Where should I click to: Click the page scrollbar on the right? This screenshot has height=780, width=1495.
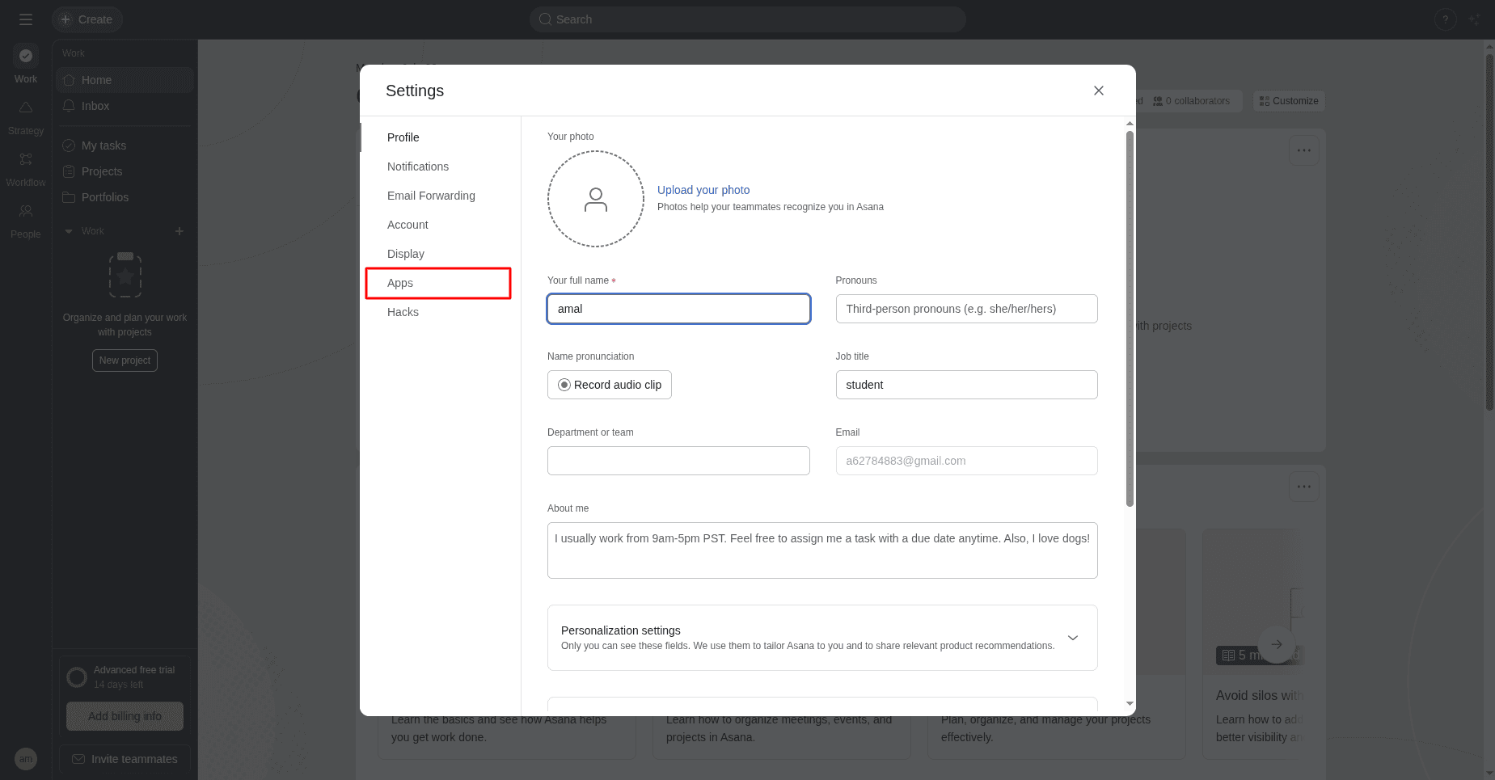point(1489,230)
